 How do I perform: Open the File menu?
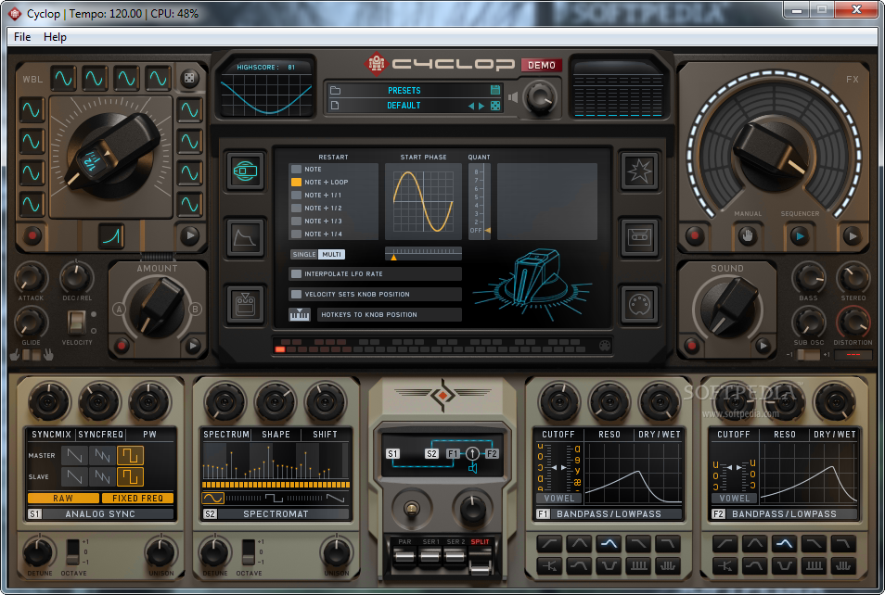(22, 37)
